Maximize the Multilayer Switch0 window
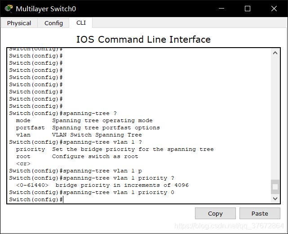The height and width of the screenshot is (234, 288). pos(248,9)
